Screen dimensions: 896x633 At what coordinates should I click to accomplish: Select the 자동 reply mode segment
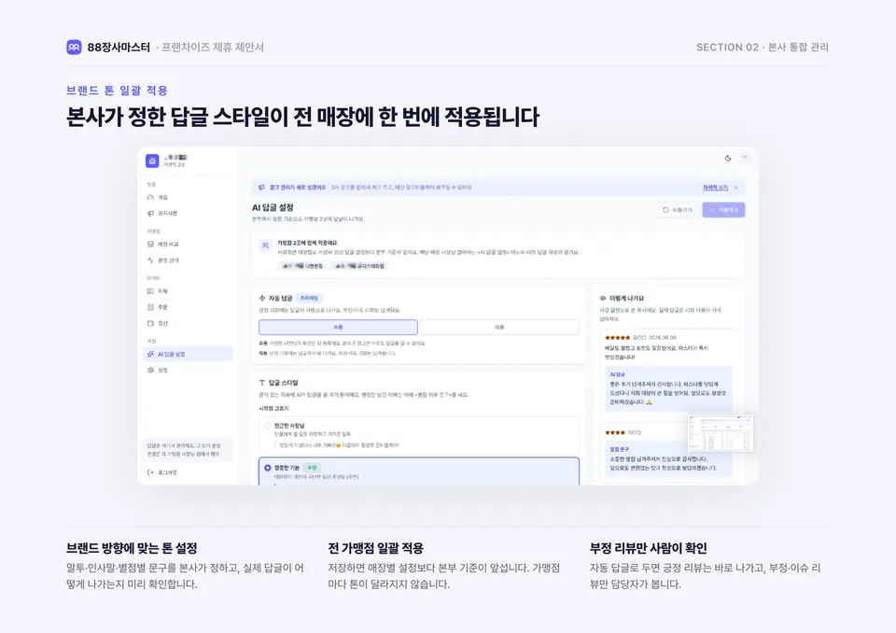(x=499, y=327)
